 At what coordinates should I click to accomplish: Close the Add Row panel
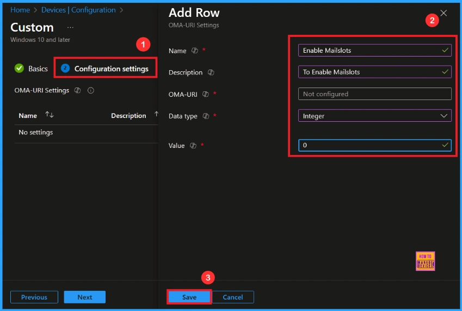(443, 13)
